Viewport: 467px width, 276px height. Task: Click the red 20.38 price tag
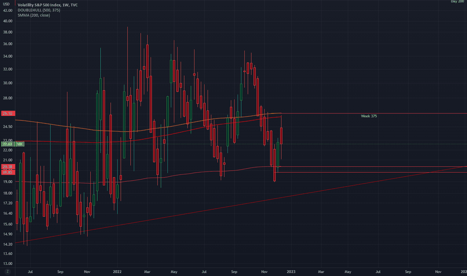[x=8, y=167]
